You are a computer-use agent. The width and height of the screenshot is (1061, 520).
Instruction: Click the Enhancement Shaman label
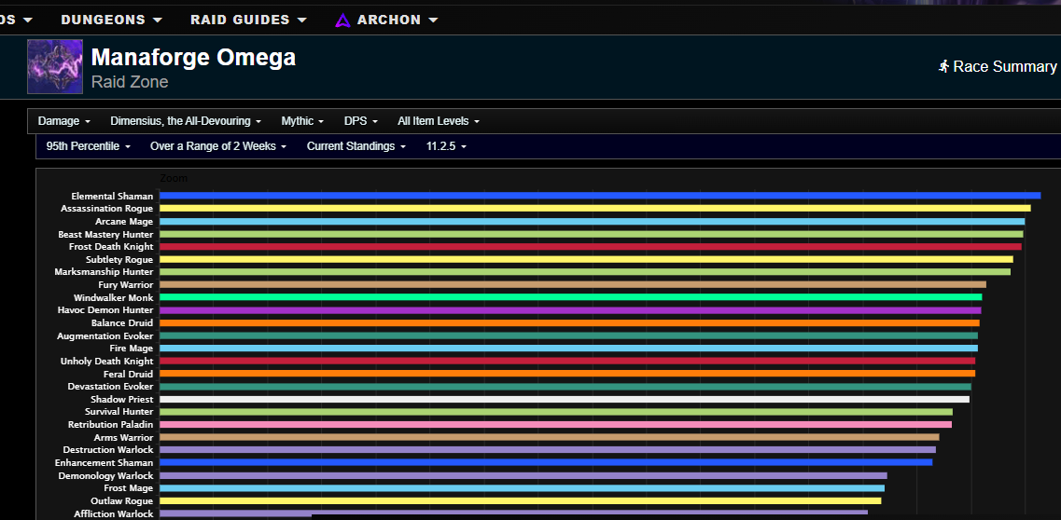coord(105,462)
